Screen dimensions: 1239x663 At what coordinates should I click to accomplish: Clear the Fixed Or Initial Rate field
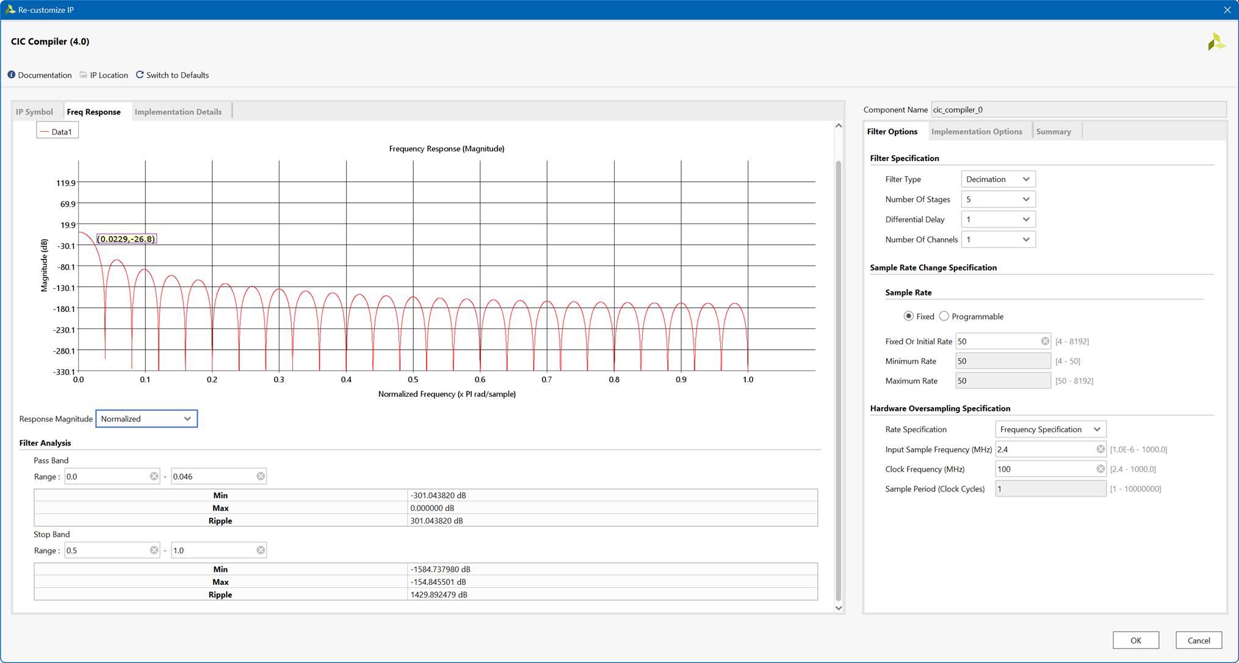point(1045,341)
